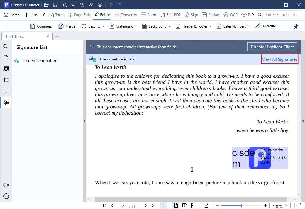305x209 pixels.
Task: Open a file with the folder icon
Action: [x=46, y=5]
